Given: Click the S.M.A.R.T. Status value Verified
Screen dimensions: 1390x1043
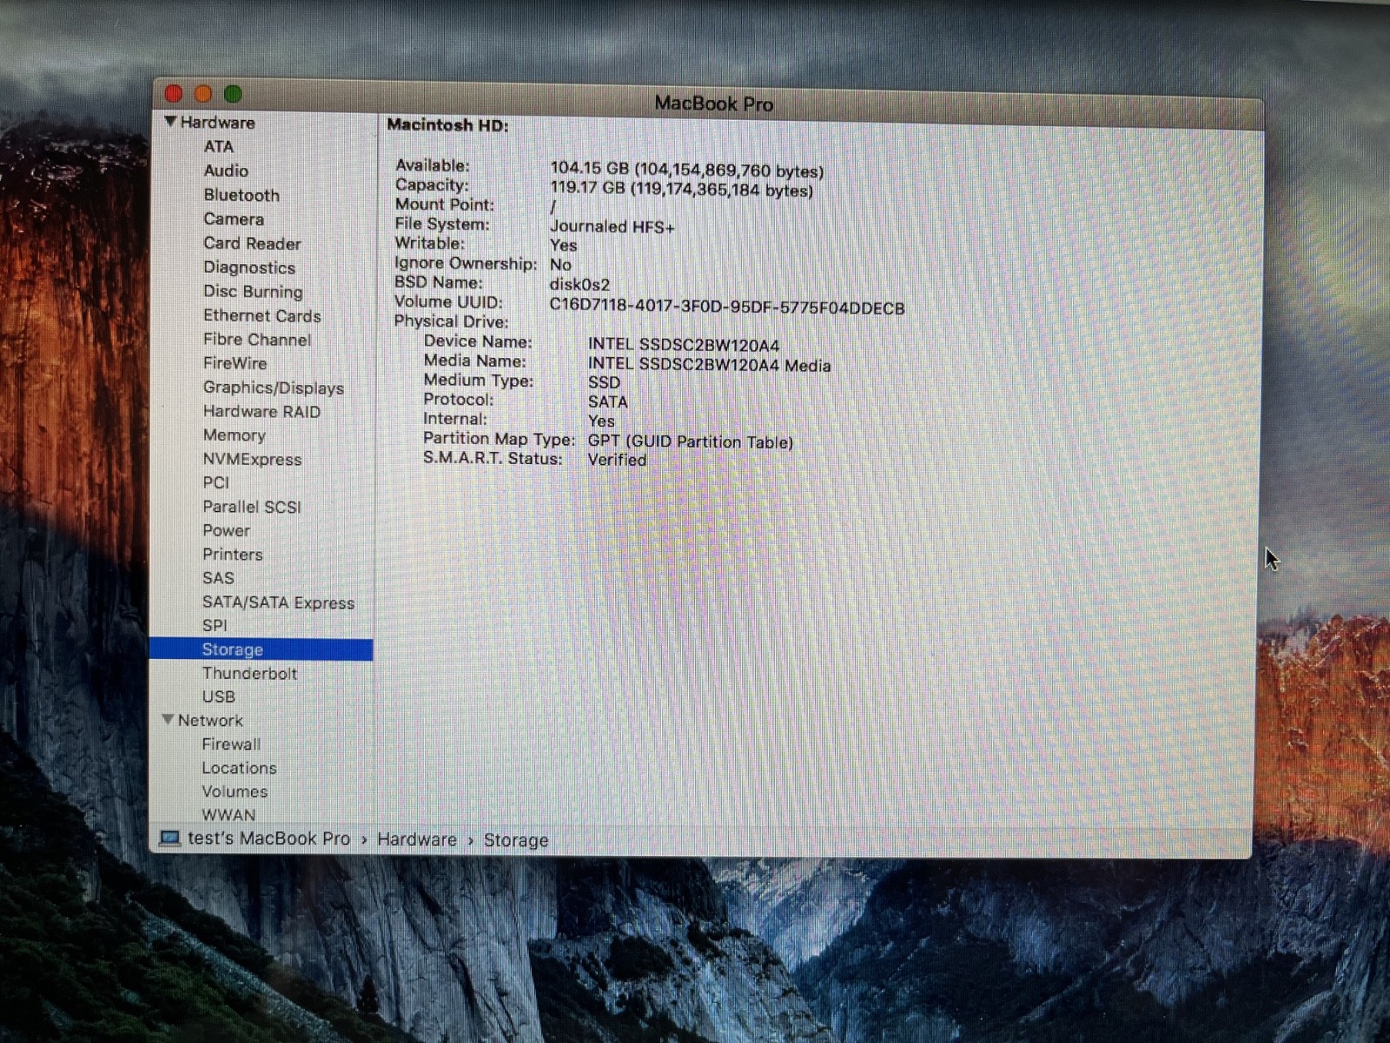Looking at the screenshot, I should pos(617,460).
